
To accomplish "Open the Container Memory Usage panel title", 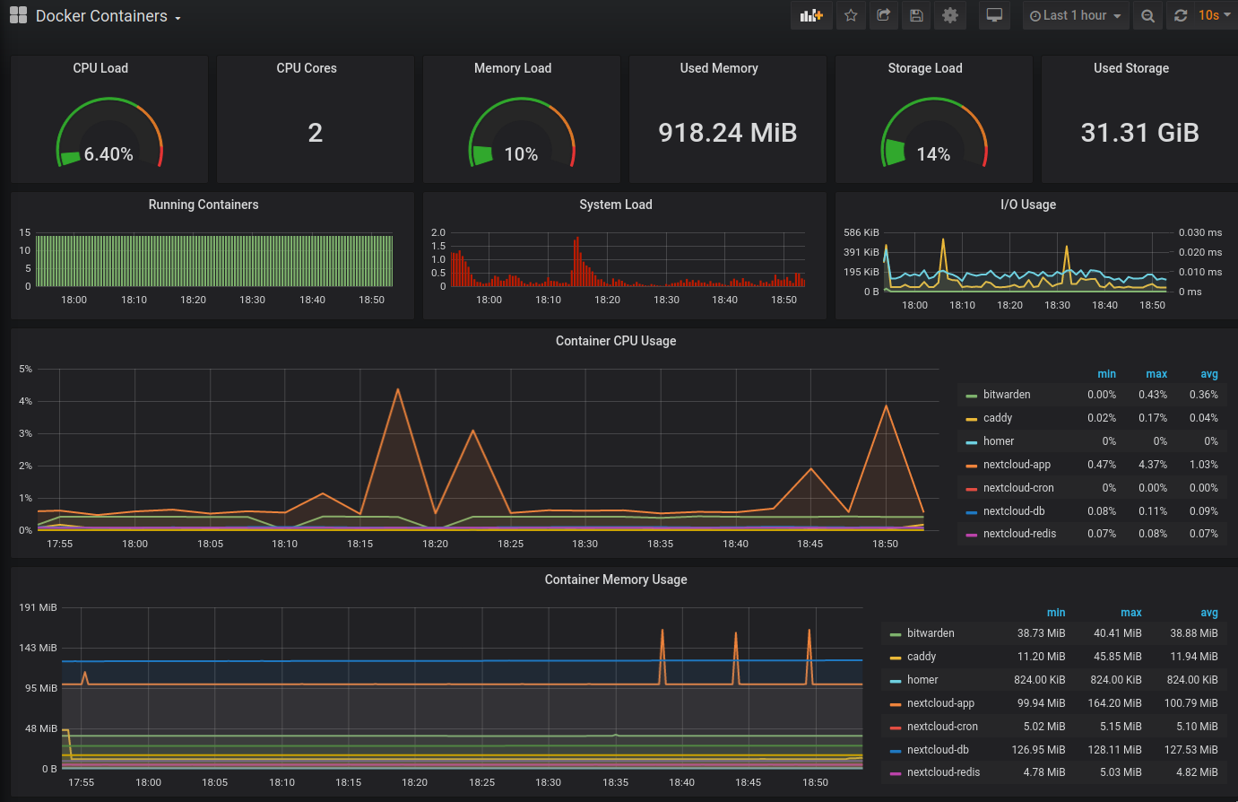I will [616, 580].
